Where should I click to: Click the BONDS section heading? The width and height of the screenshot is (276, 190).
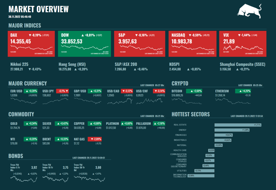coord(16,156)
